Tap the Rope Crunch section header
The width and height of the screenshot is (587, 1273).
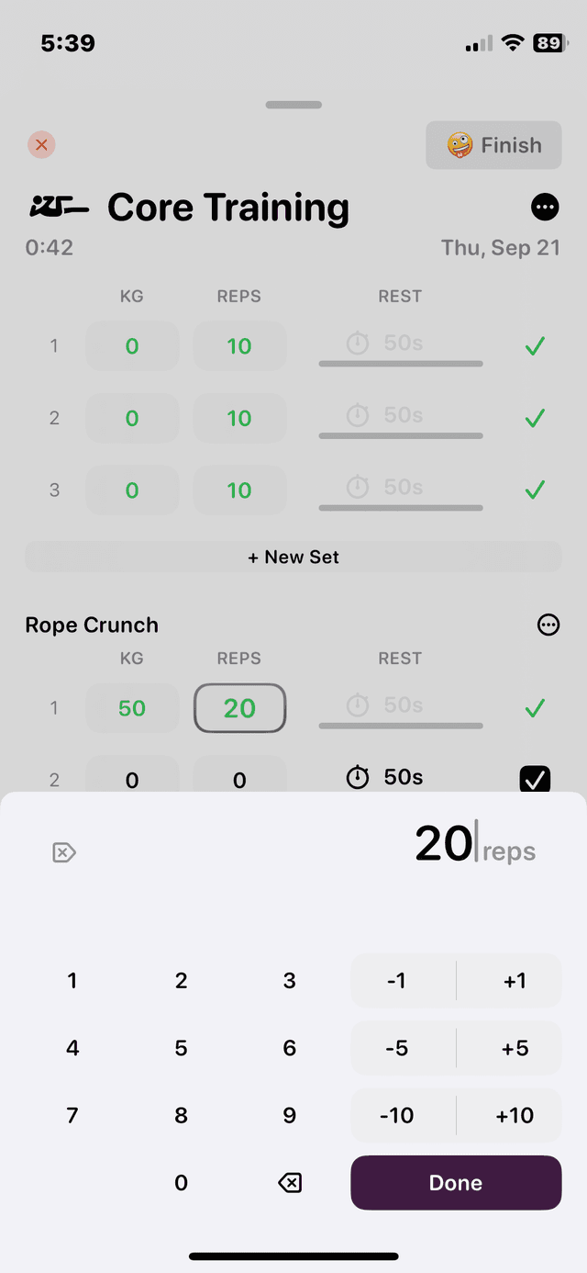tap(91, 625)
